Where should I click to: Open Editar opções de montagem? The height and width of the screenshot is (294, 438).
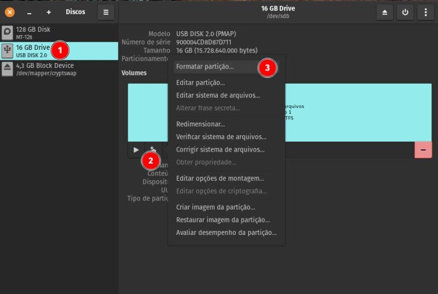tap(220, 178)
